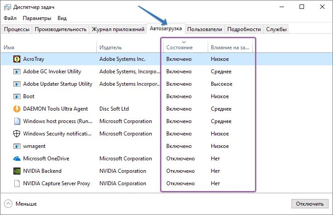This screenshot has width=333, height=215.
Task: Open the Параметры menu
Action: 37,18
